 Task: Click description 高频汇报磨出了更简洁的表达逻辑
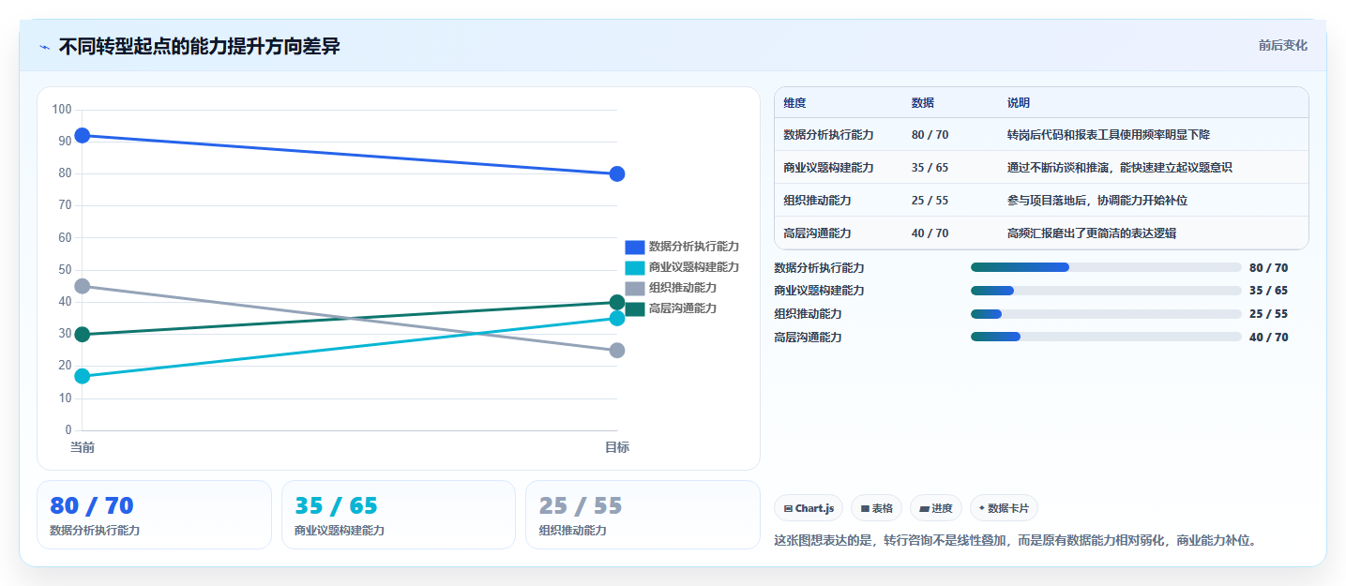coord(1092,233)
